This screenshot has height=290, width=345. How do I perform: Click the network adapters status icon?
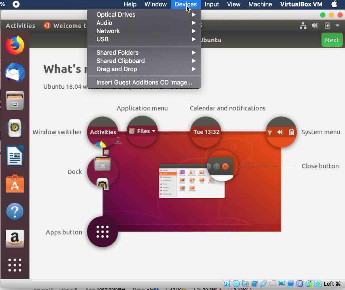[x=254, y=283]
